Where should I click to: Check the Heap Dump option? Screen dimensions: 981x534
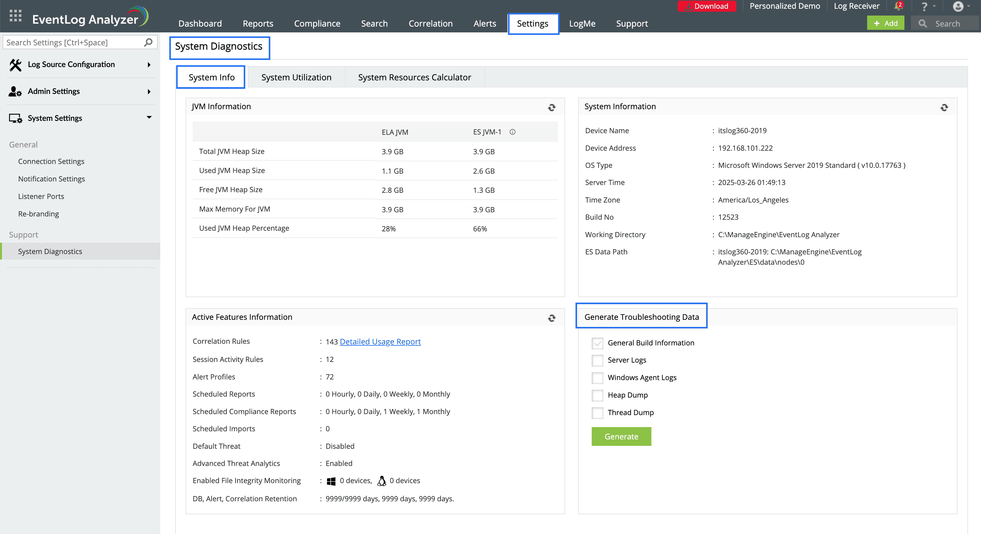click(597, 395)
